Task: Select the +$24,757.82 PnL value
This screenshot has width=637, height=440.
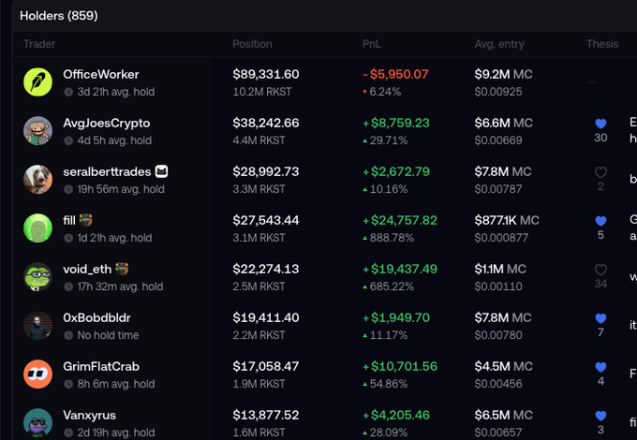Action: pyautogui.click(x=400, y=220)
